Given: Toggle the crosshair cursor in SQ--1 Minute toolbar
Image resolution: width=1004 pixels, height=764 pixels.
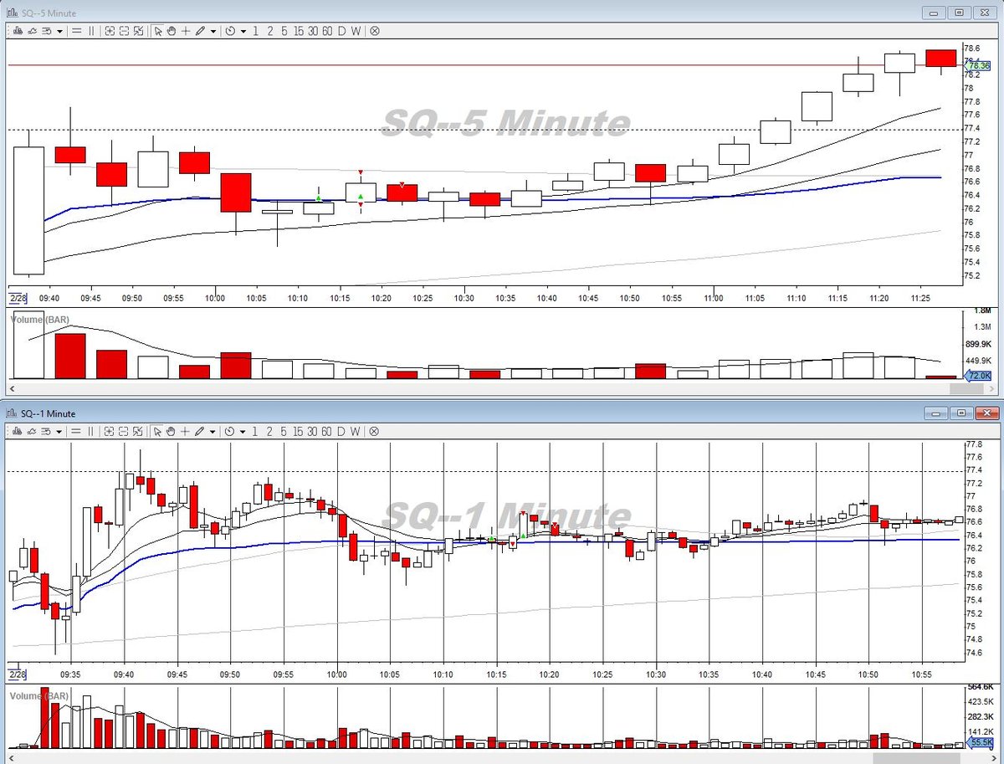Looking at the screenshot, I should point(186,432).
